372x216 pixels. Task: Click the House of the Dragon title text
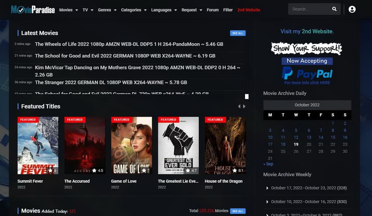coord(224,181)
